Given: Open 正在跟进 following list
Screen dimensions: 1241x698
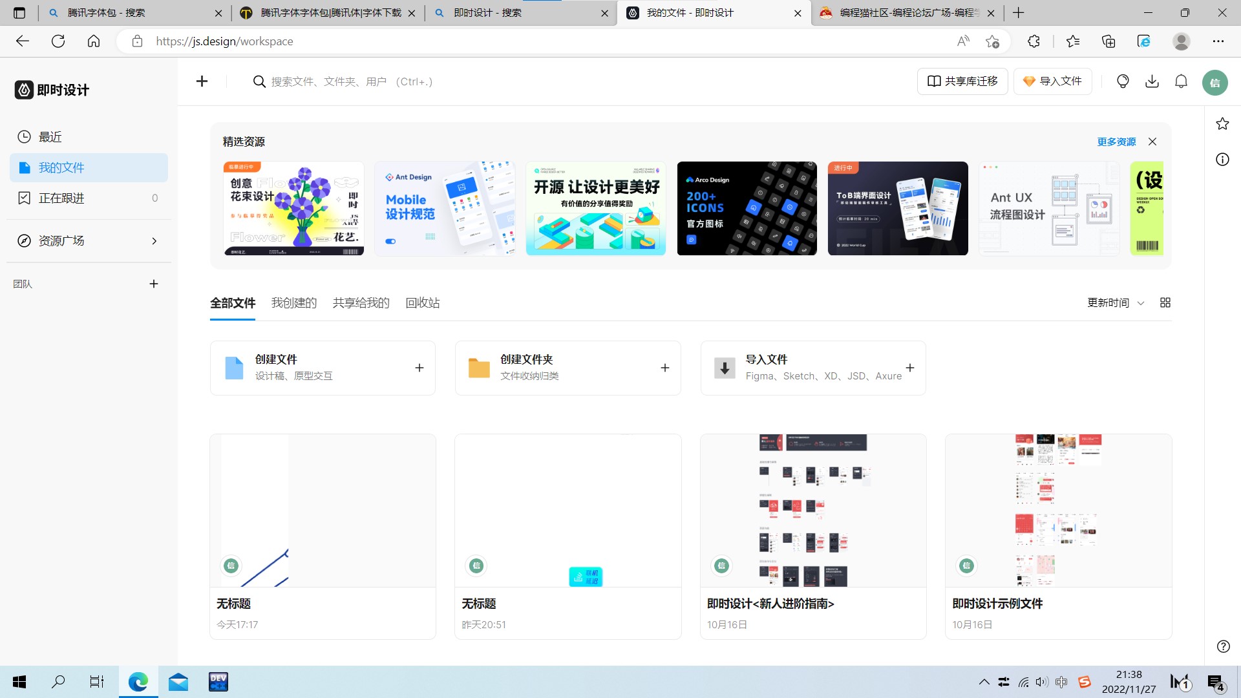Looking at the screenshot, I should pyautogui.click(x=89, y=198).
